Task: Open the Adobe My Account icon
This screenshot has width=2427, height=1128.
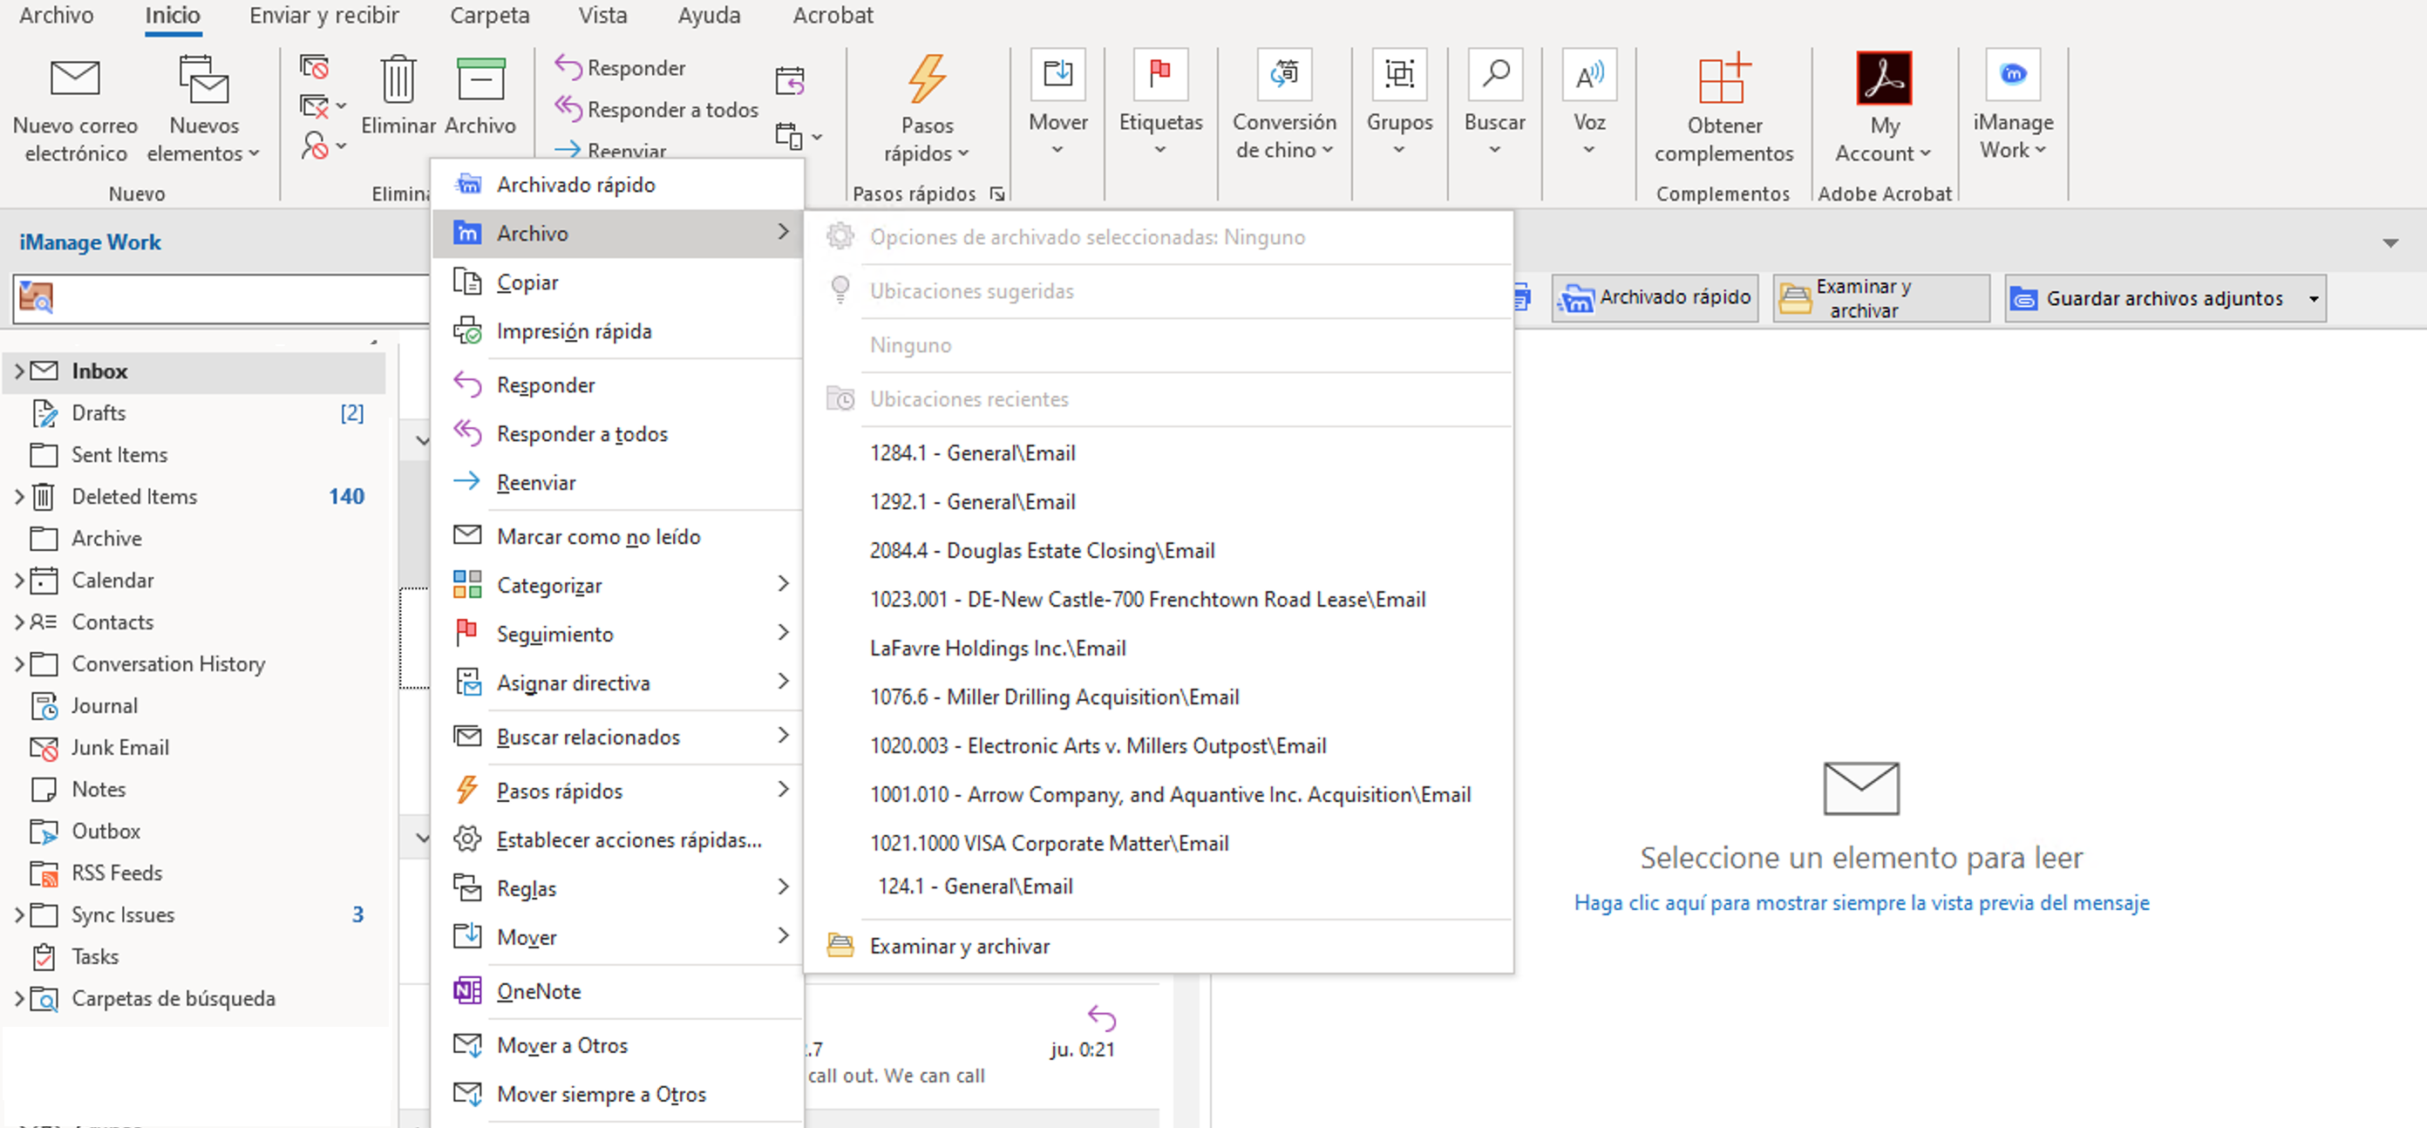Action: [x=1883, y=78]
